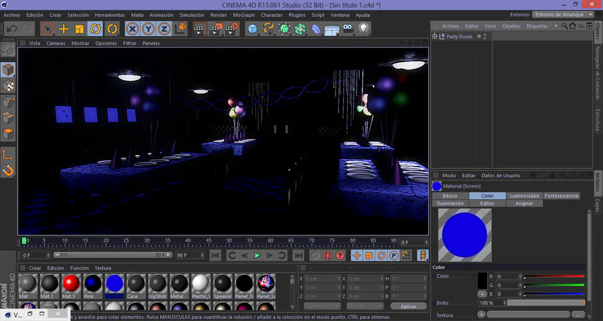This screenshot has width=603, height=321.
Task: Open the render settings icon
Action: pos(231,29)
